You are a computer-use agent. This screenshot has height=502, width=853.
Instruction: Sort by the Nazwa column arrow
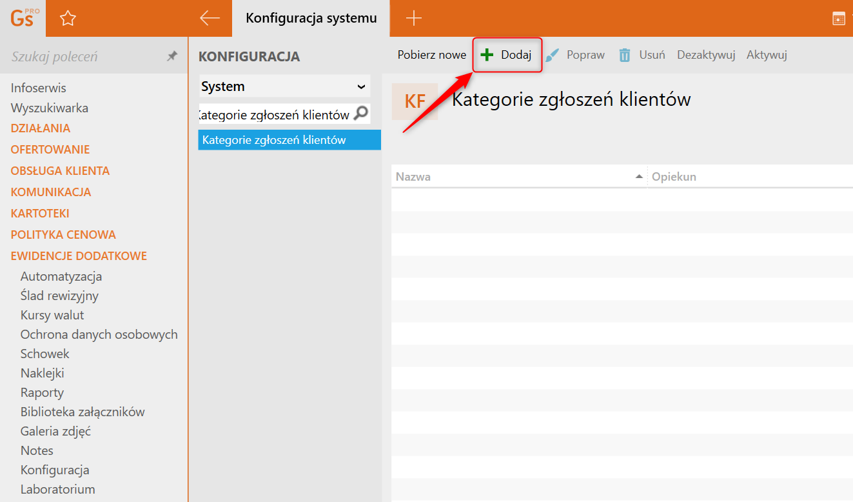pyautogui.click(x=639, y=176)
